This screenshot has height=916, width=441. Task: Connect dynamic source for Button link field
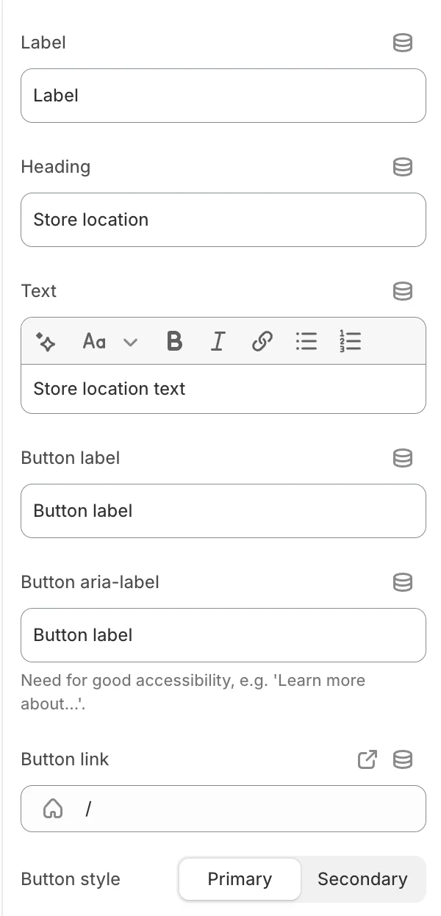point(403,760)
